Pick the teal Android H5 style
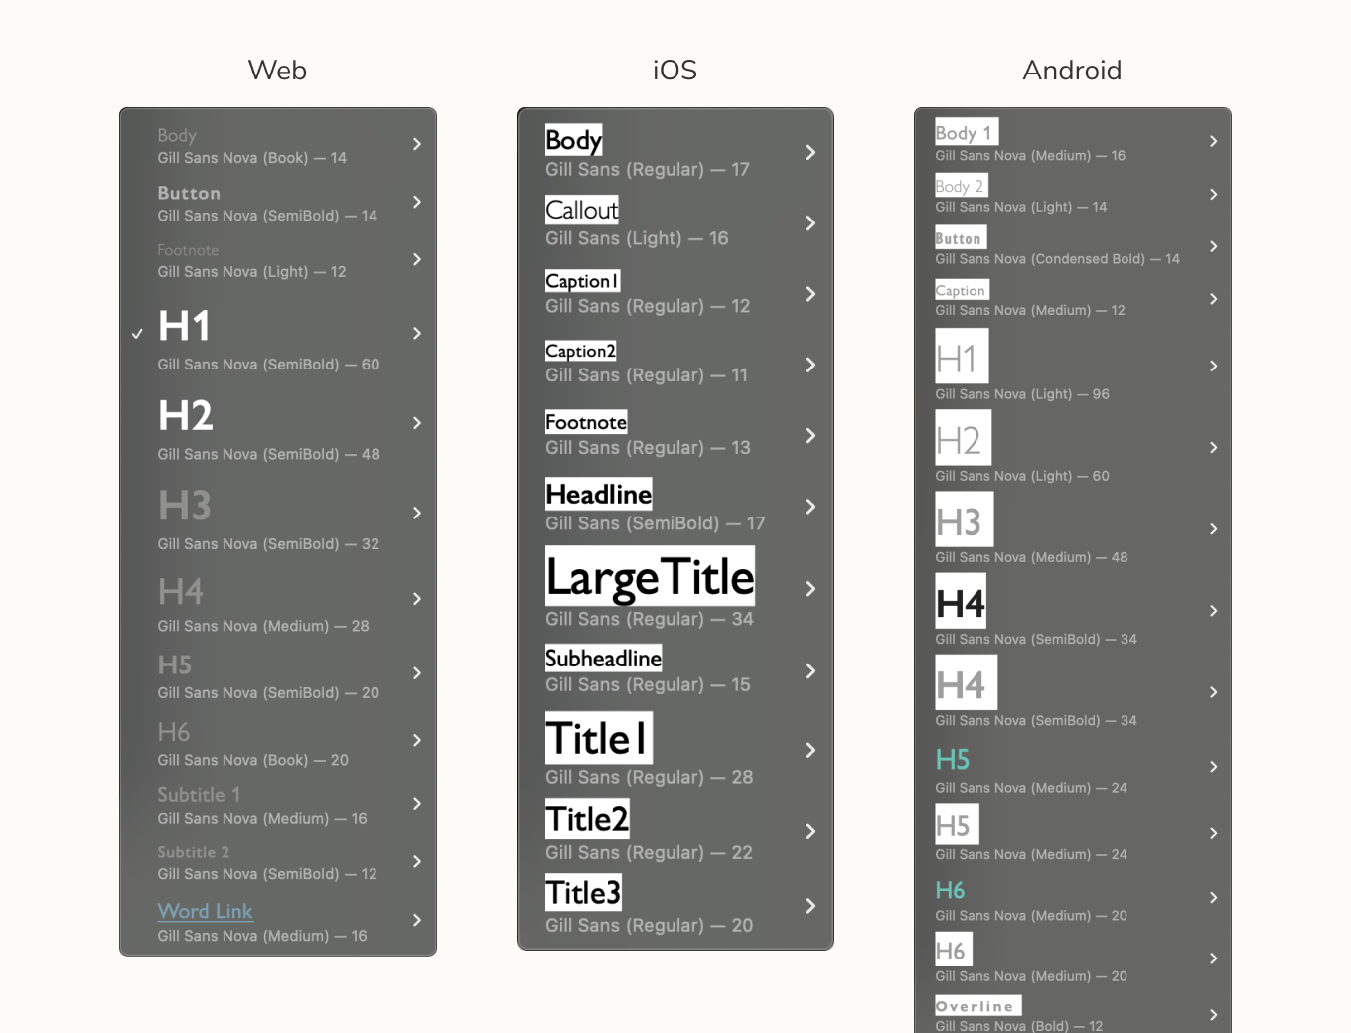This screenshot has height=1033, width=1351. point(1073,771)
